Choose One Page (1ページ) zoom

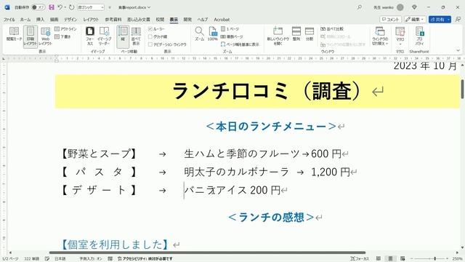[x=230, y=29]
